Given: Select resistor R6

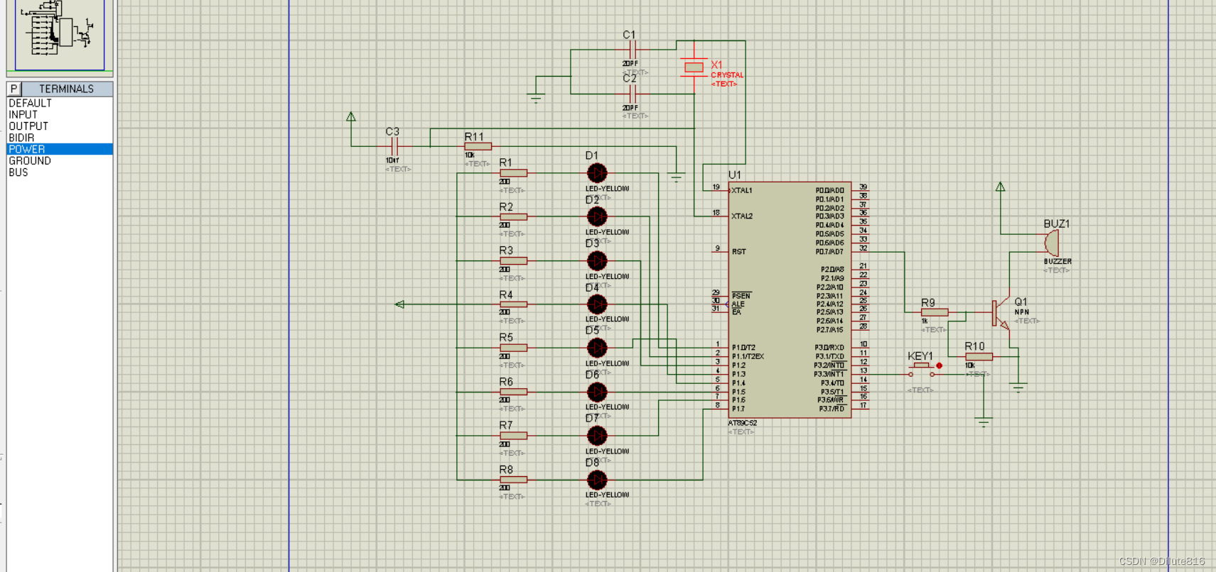Looking at the screenshot, I should (x=513, y=392).
